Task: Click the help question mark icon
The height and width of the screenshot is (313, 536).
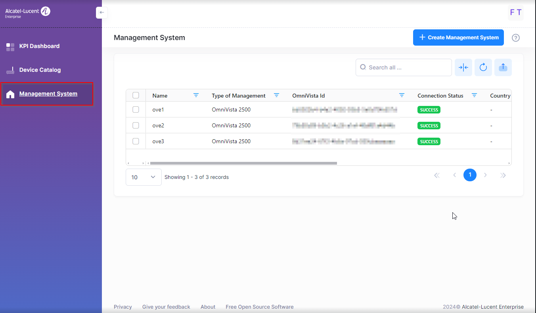Action: coord(515,38)
